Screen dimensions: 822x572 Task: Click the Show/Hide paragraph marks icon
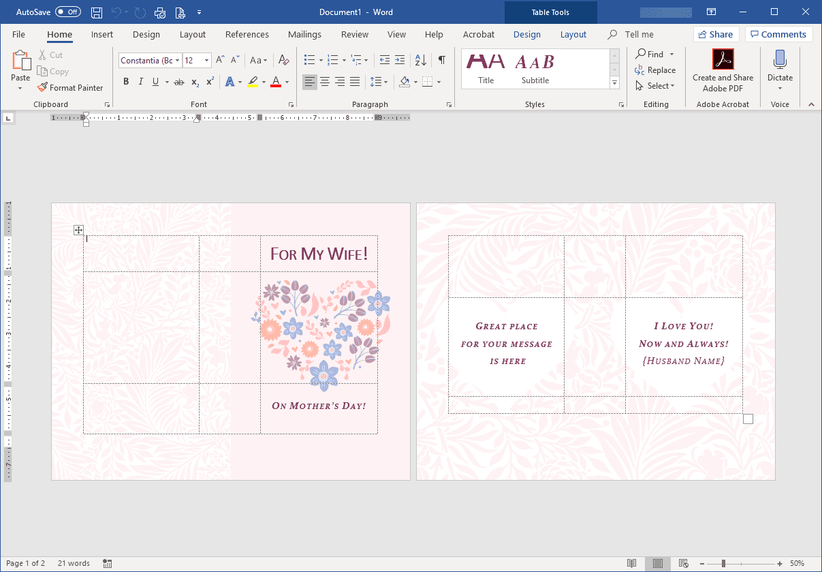coord(441,60)
